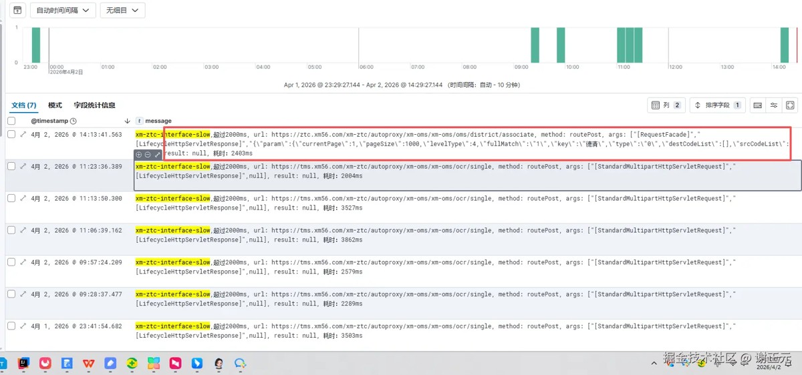Open the 无细目 breakdown dropdown
The width and height of the screenshot is (802, 375).
click(x=122, y=10)
